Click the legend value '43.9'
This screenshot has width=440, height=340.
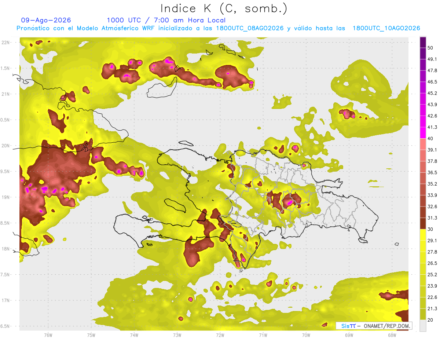432,105
